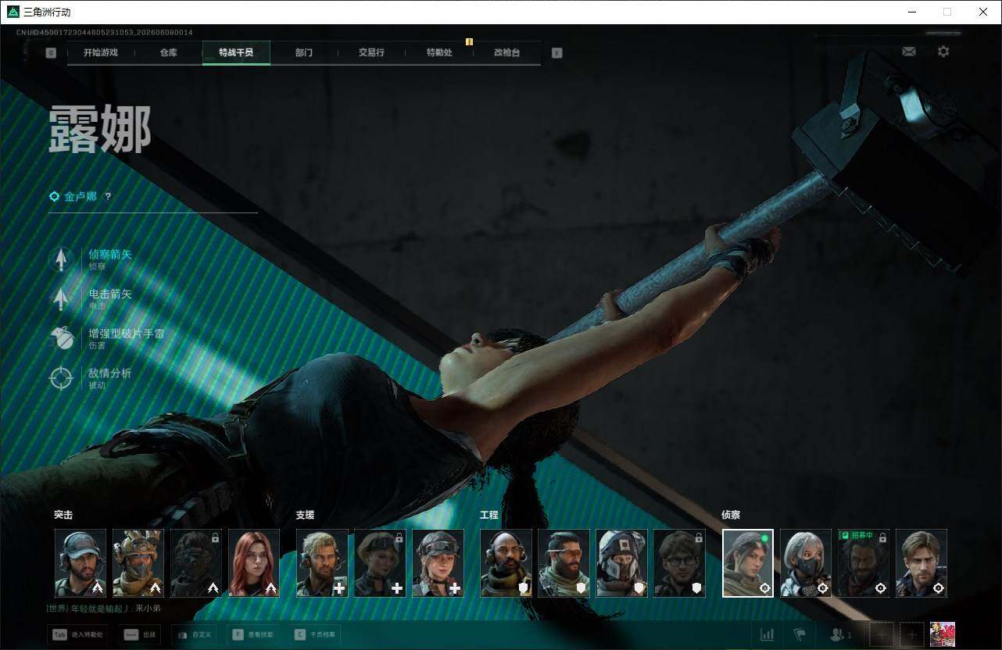Select the assault operator wearing a cap
1002x650 pixels.
(81, 563)
